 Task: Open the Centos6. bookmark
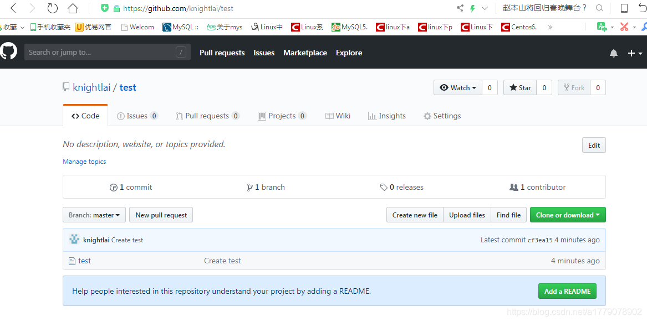click(x=519, y=27)
